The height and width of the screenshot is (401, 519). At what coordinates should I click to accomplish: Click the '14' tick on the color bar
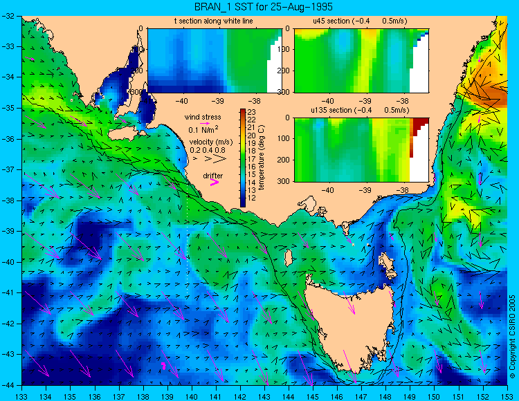click(252, 183)
